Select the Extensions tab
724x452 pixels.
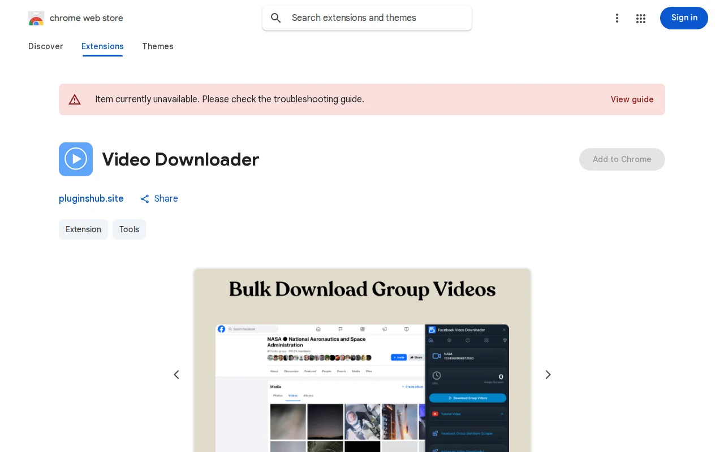102,46
